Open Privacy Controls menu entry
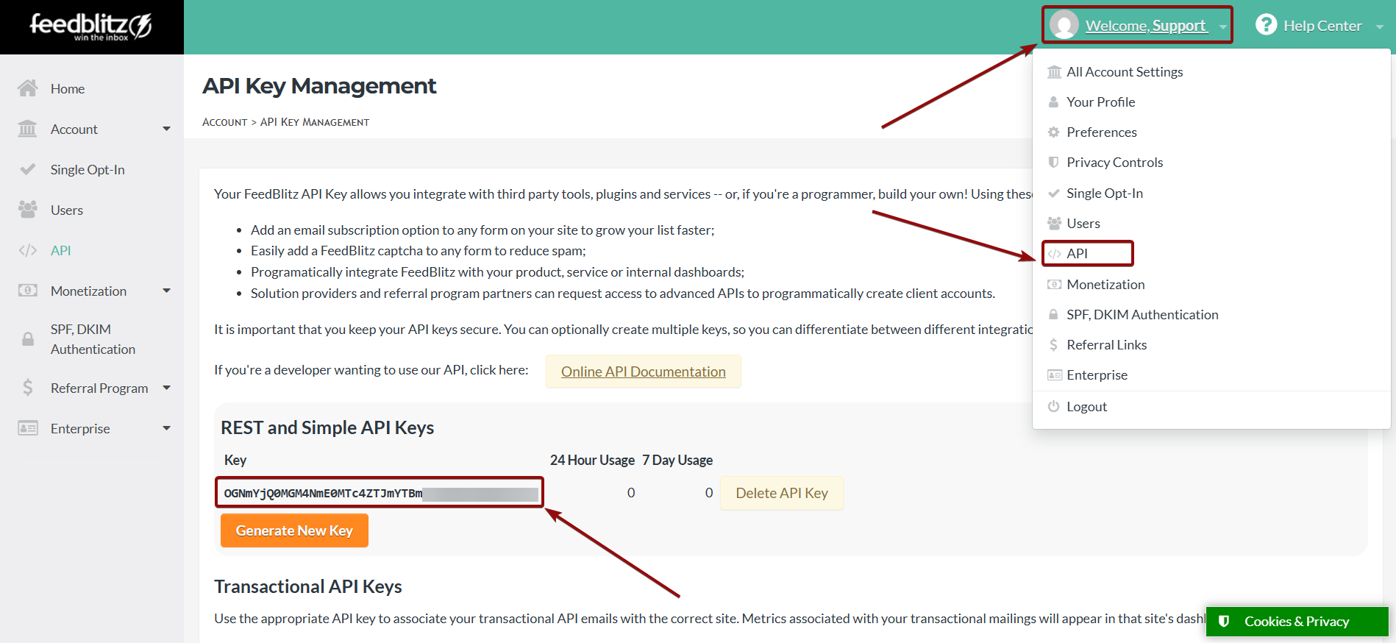 [x=1115, y=162]
